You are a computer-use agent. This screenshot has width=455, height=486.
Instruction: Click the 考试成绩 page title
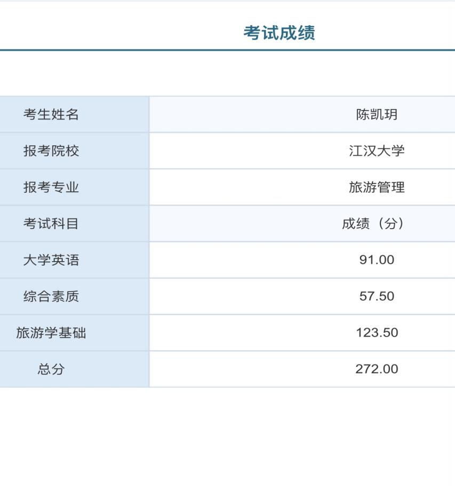(279, 33)
